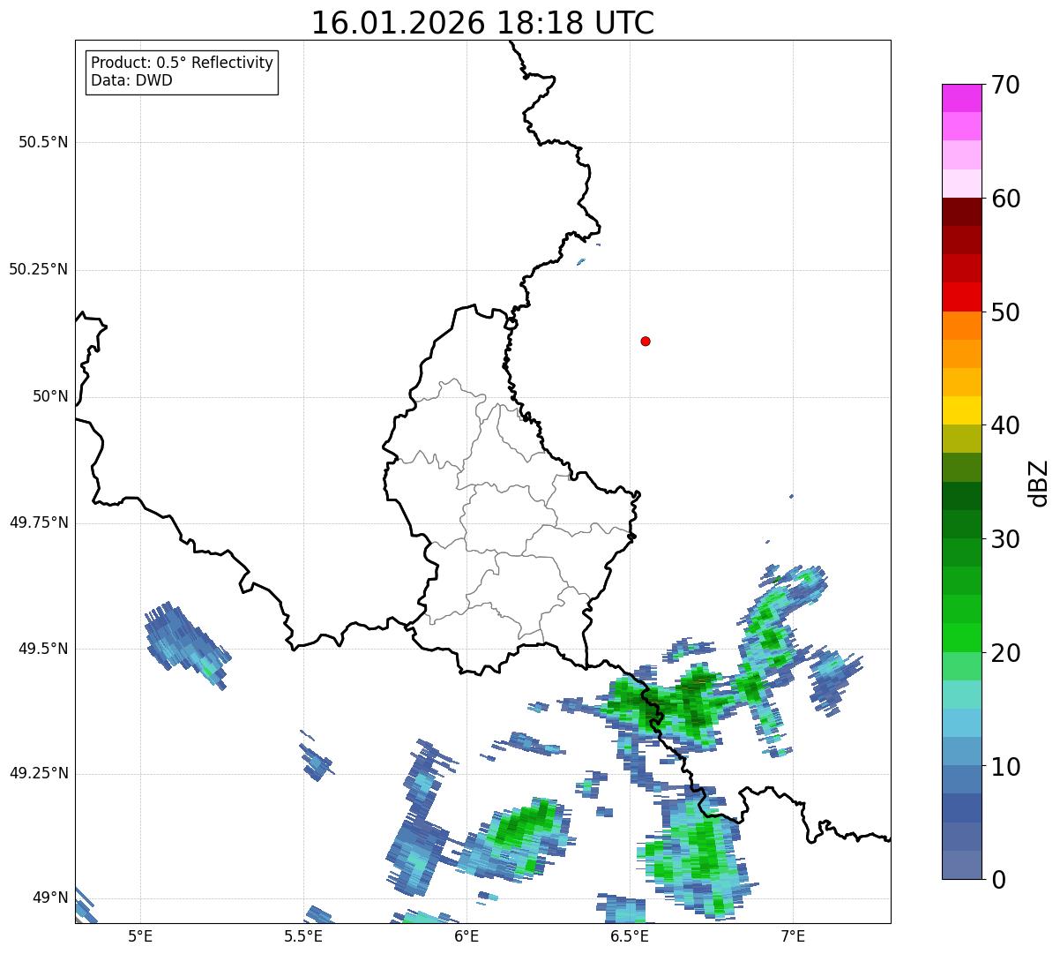Click the latitude label 50°N
This screenshot has width=1060, height=954.
[50, 396]
